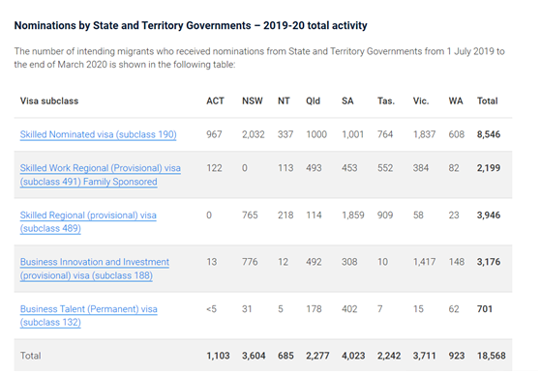Click the Visa subclass column header

click(49, 101)
